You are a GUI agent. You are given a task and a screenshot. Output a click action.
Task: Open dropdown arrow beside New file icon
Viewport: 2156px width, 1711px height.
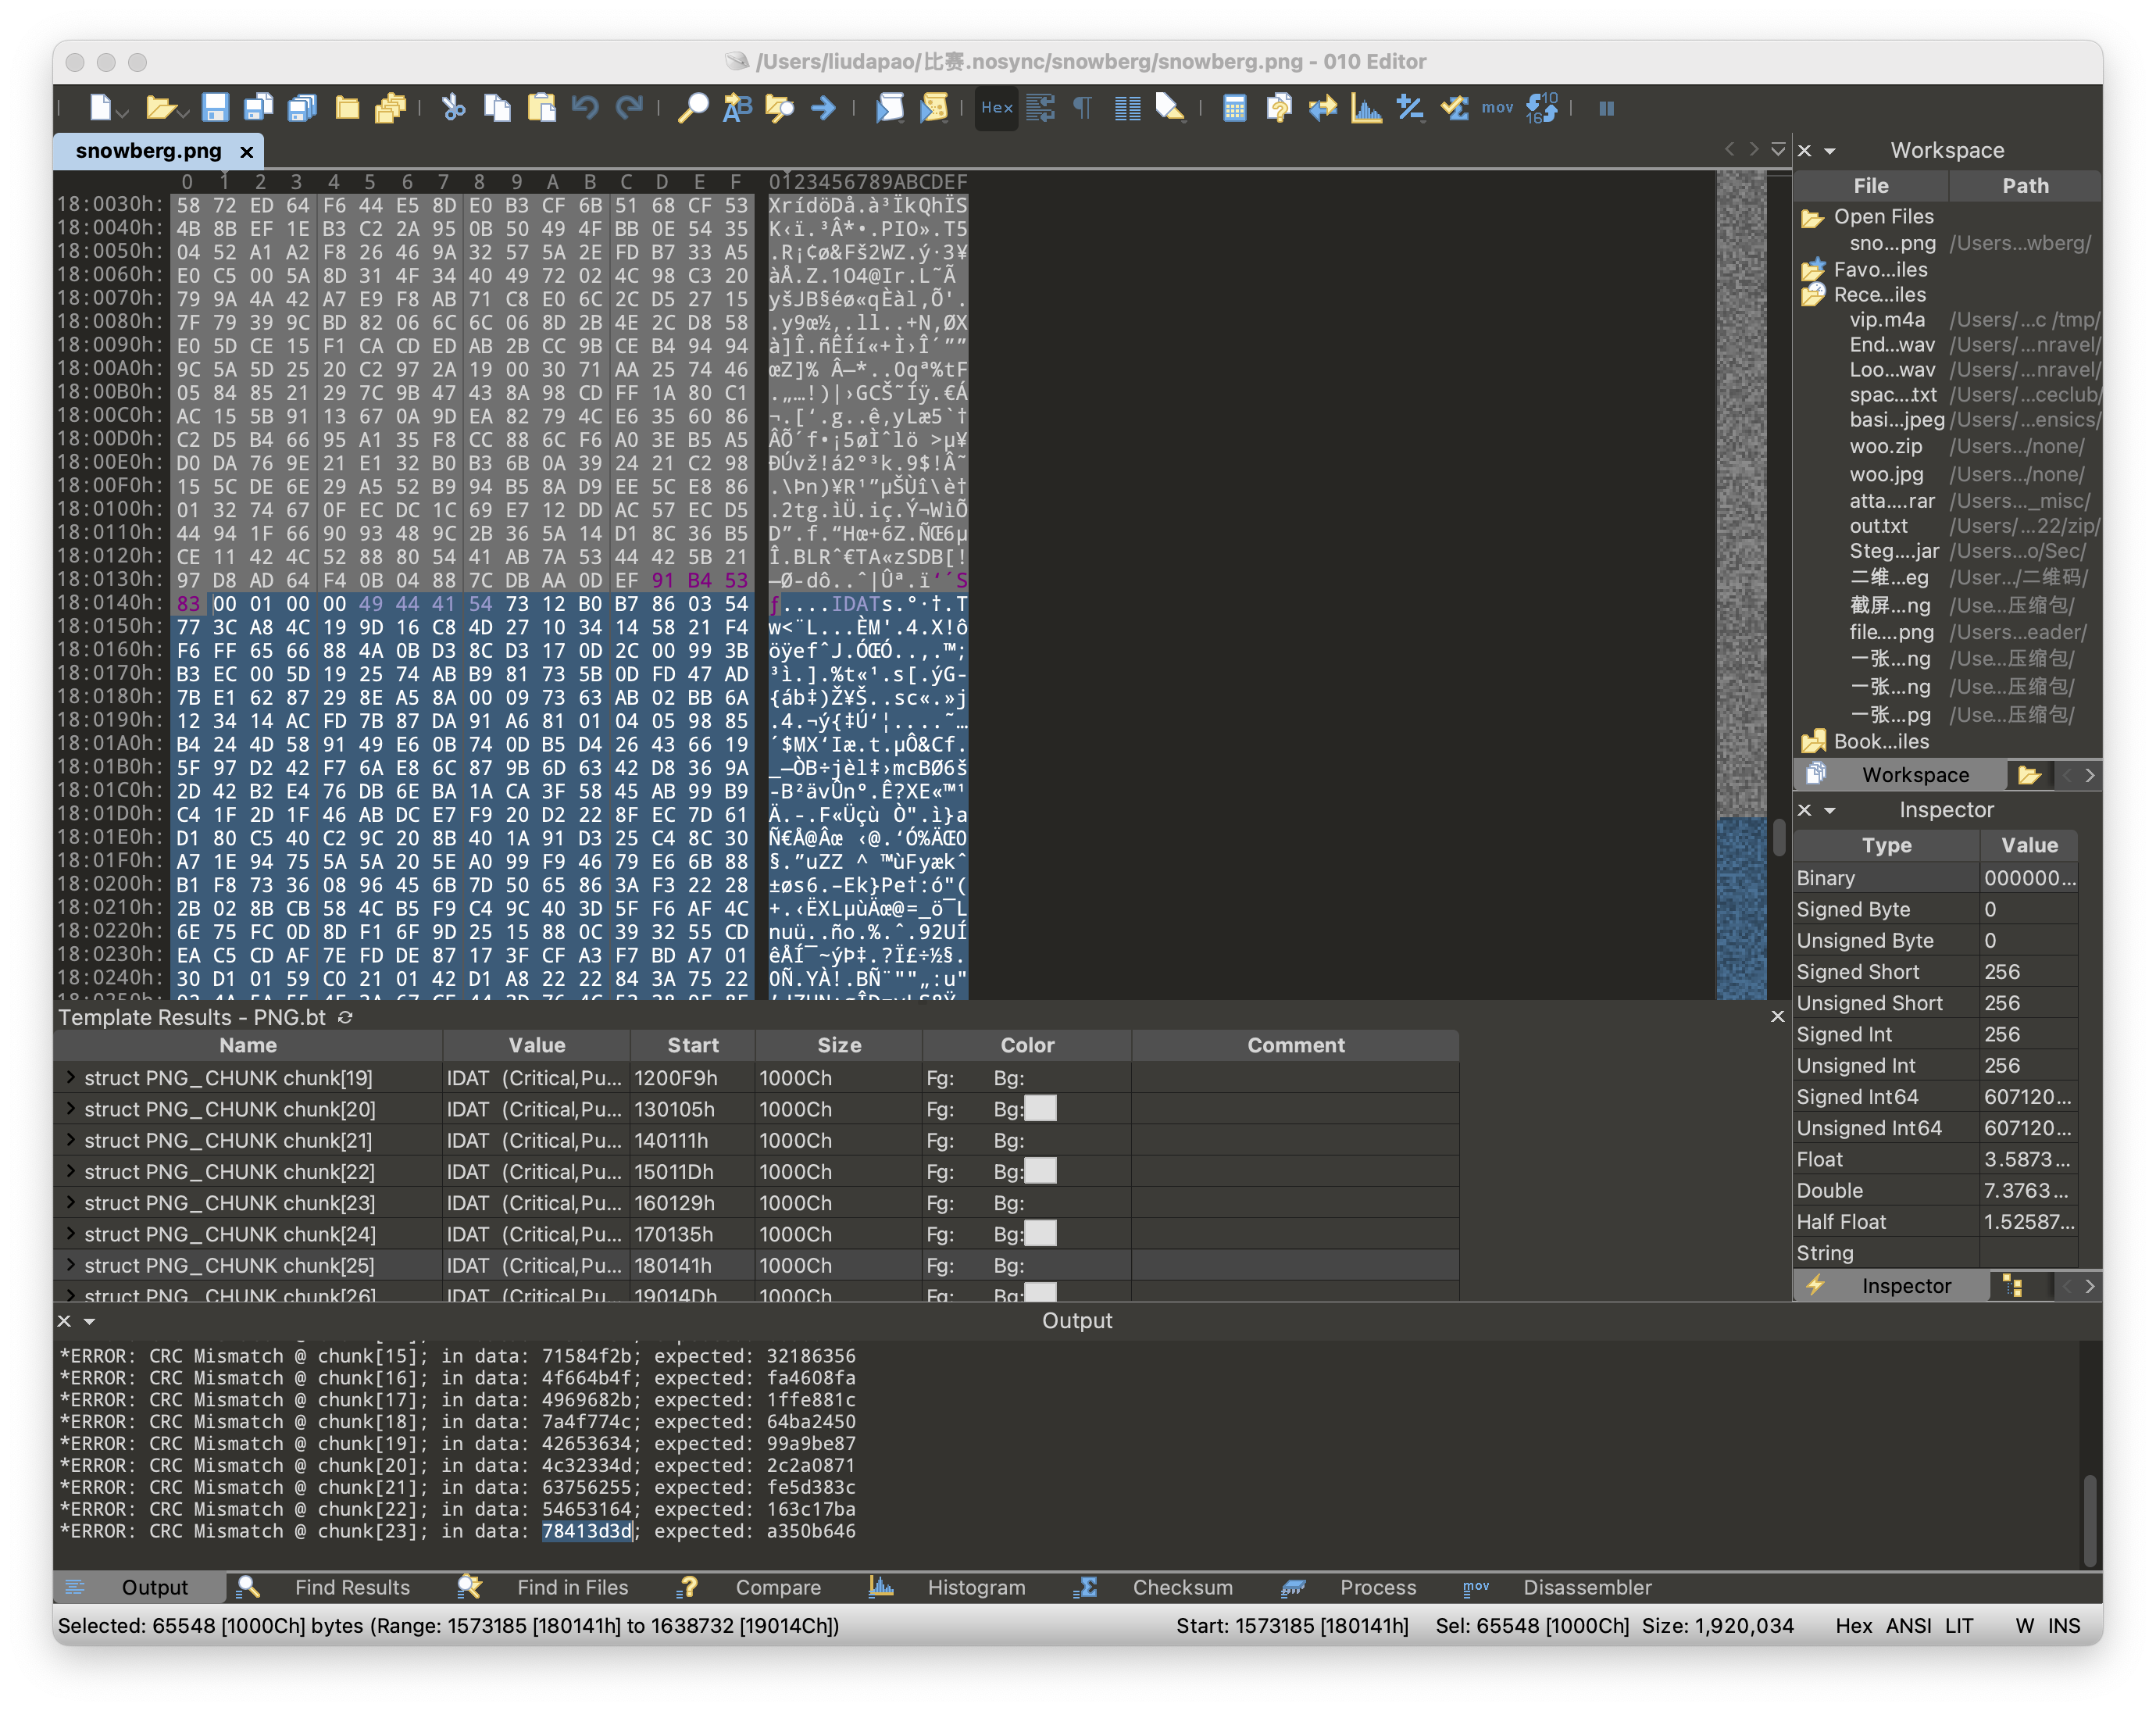pos(123,113)
